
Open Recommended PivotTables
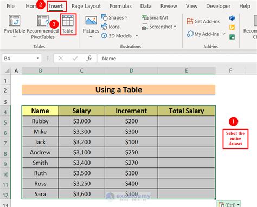click(x=43, y=27)
